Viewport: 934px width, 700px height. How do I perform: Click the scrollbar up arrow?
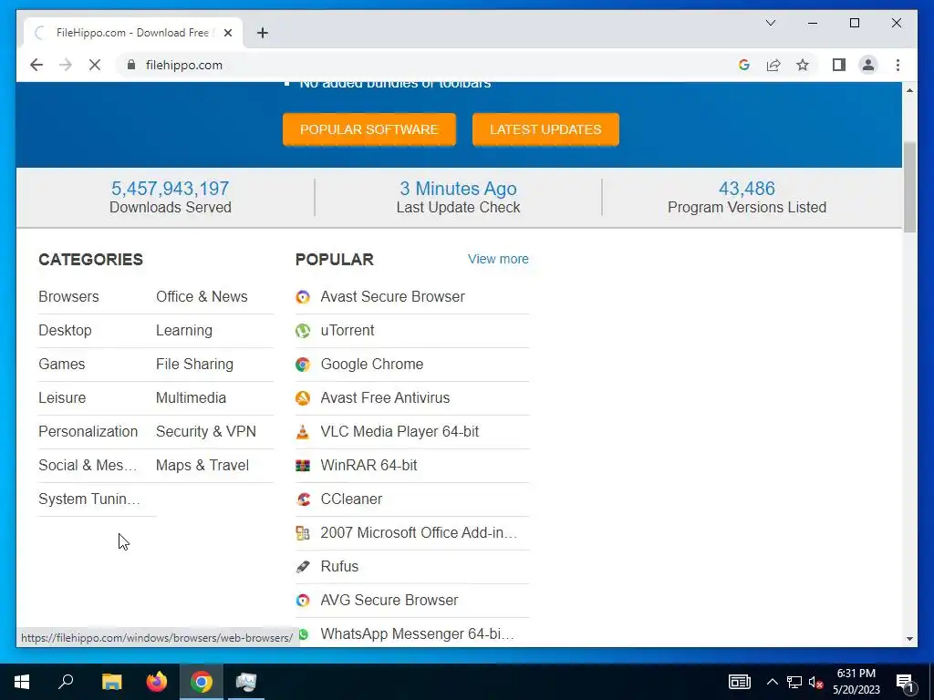click(909, 90)
